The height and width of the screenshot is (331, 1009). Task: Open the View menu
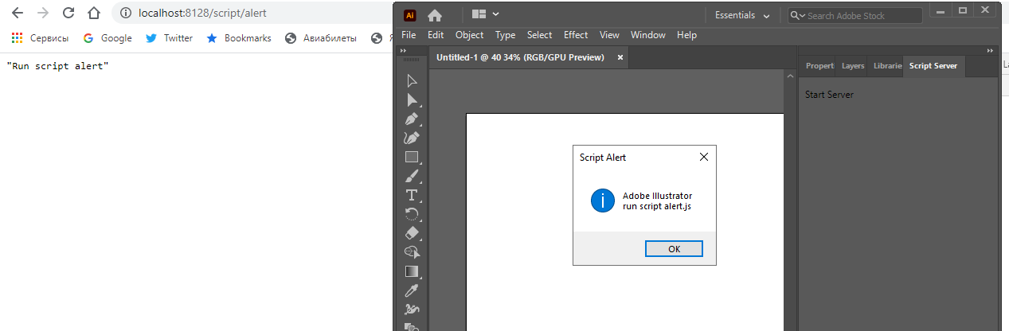609,35
